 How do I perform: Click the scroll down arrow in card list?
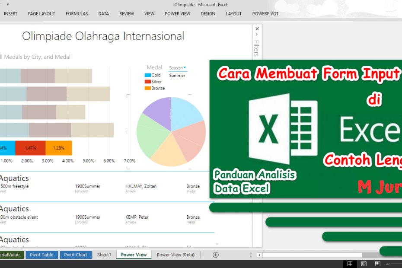[217, 244]
